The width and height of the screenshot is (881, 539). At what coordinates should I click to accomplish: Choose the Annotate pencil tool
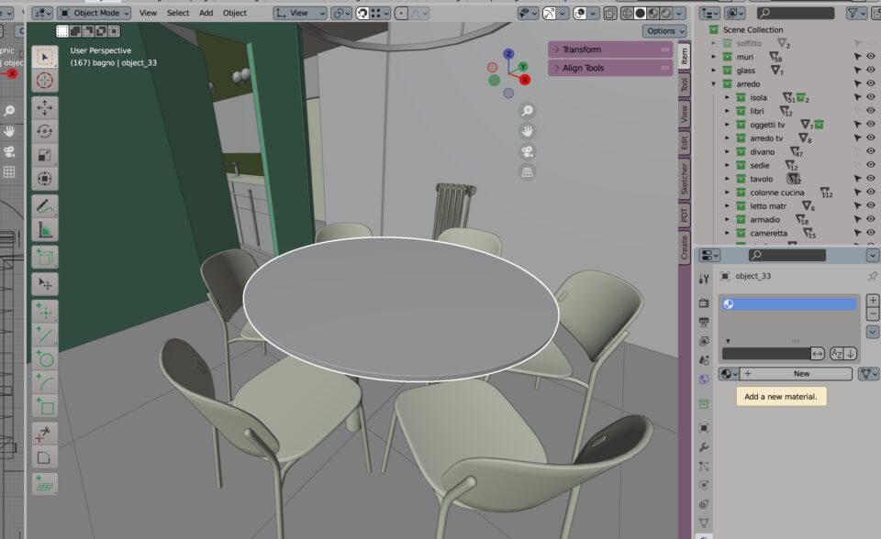(45, 206)
